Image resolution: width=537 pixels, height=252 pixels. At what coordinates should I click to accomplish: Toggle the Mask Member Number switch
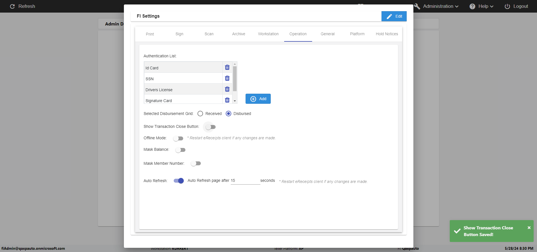196,163
